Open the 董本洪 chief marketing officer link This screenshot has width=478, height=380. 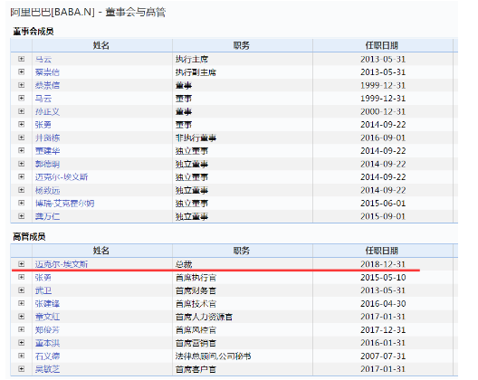pyautogui.click(x=47, y=343)
